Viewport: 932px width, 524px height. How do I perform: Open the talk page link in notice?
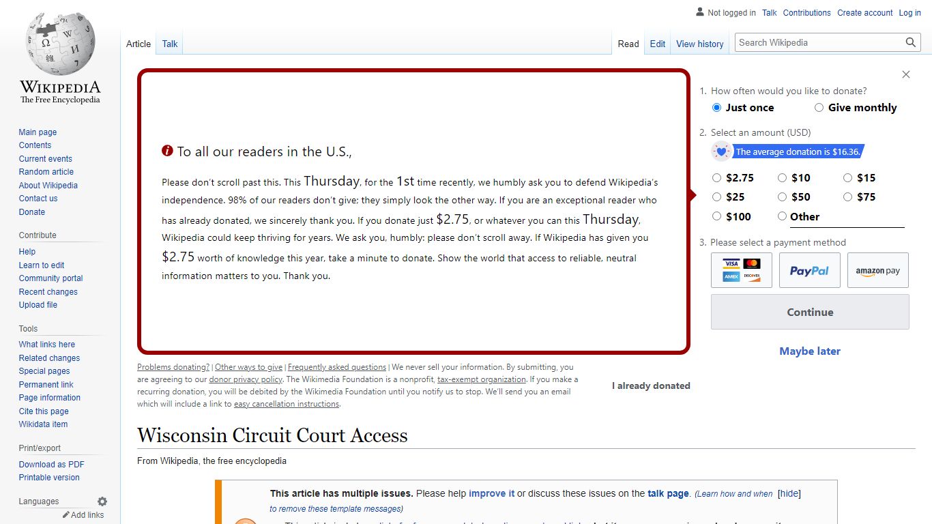pyautogui.click(x=668, y=493)
